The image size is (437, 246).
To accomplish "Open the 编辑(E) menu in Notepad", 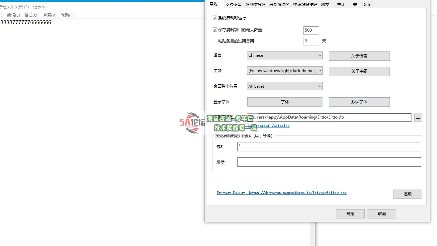I will click(13, 15).
